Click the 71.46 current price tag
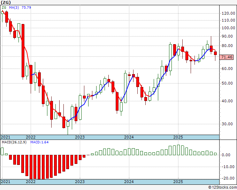This screenshot has height=190, width=237. (x=227, y=57)
